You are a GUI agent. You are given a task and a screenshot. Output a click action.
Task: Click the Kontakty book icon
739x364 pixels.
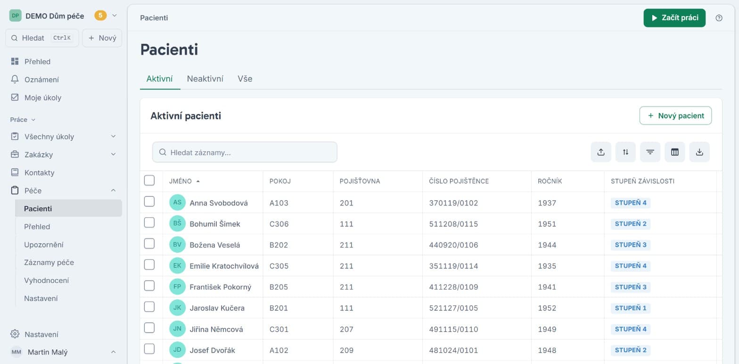pos(15,172)
